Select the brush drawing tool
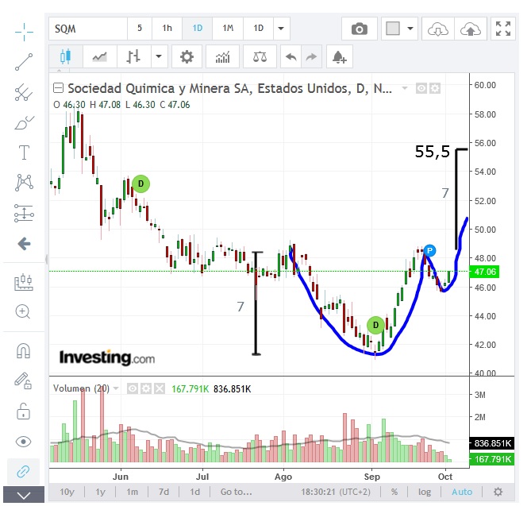 tap(24, 122)
